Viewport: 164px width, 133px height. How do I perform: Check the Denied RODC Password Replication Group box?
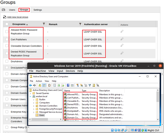[7, 53]
